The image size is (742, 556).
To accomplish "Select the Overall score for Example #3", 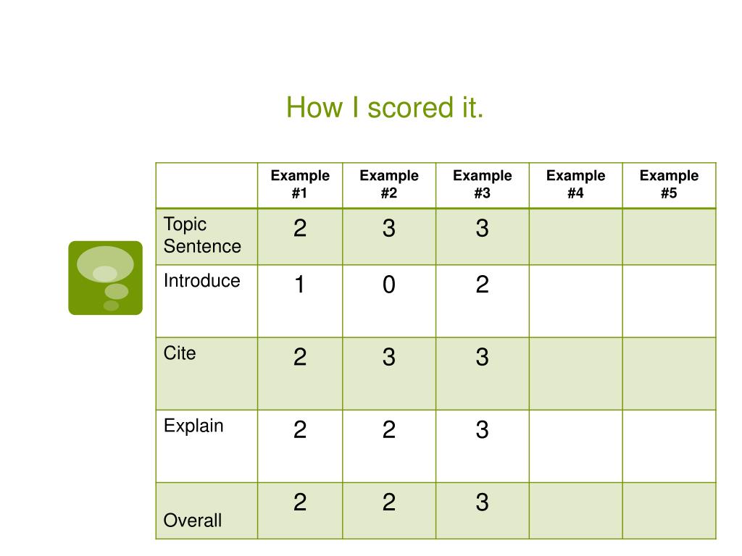I will click(482, 502).
